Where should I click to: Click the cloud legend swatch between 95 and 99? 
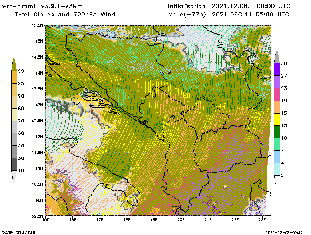pyautogui.click(x=14, y=77)
